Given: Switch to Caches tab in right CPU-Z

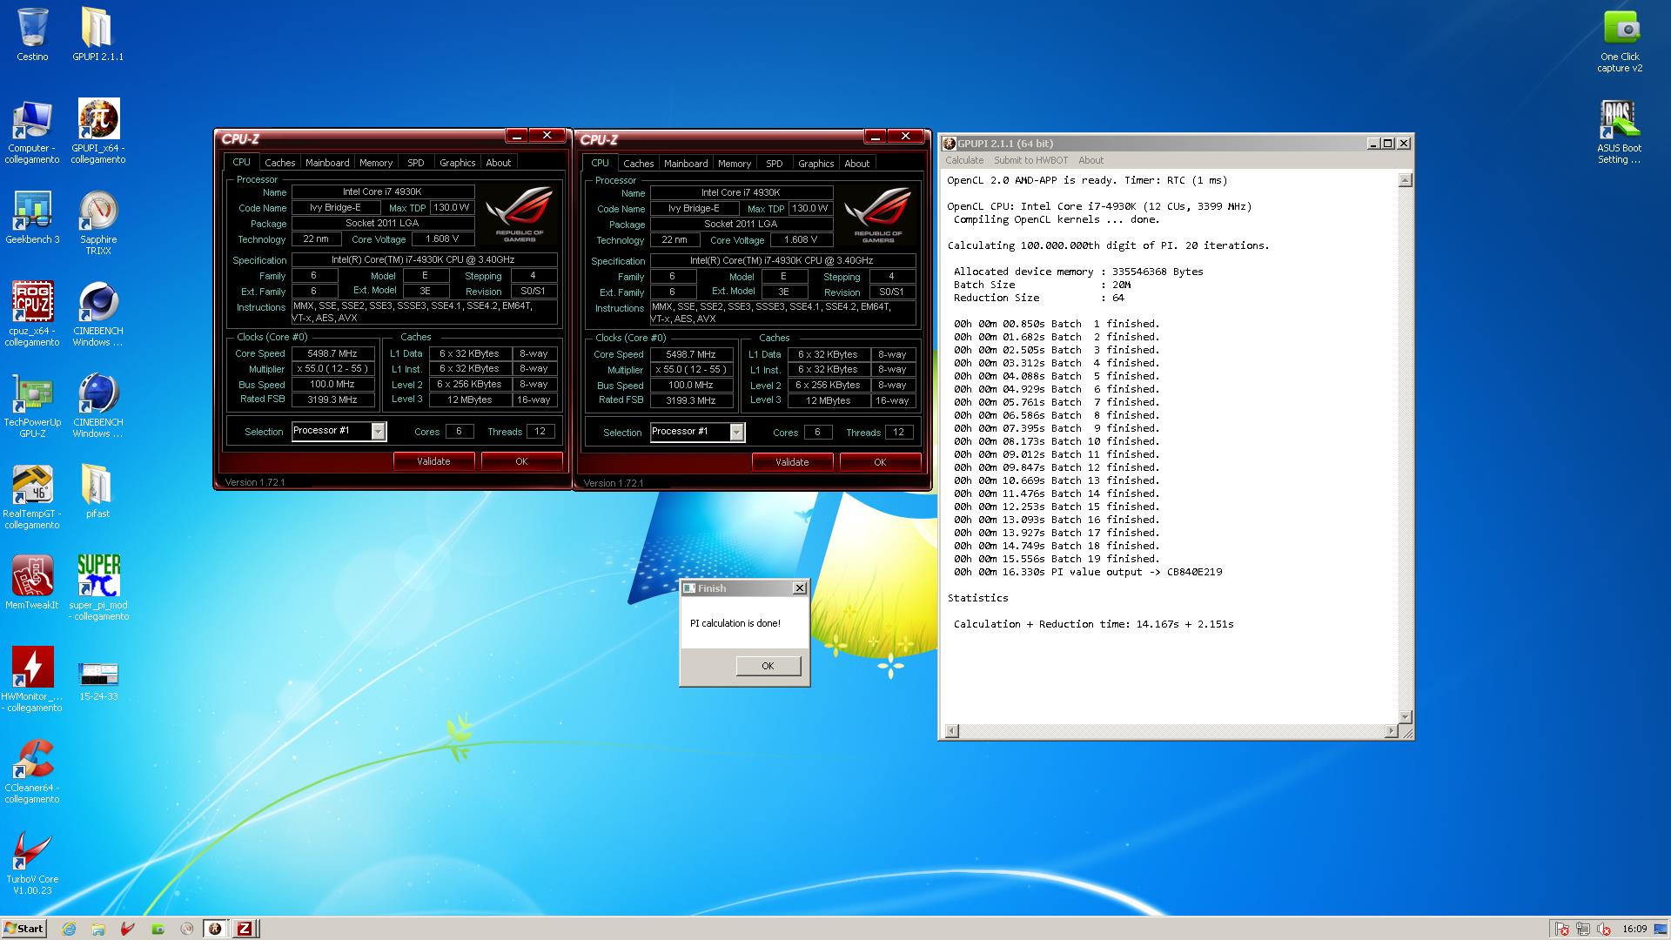Looking at the screenshot, I should (638, 164).
